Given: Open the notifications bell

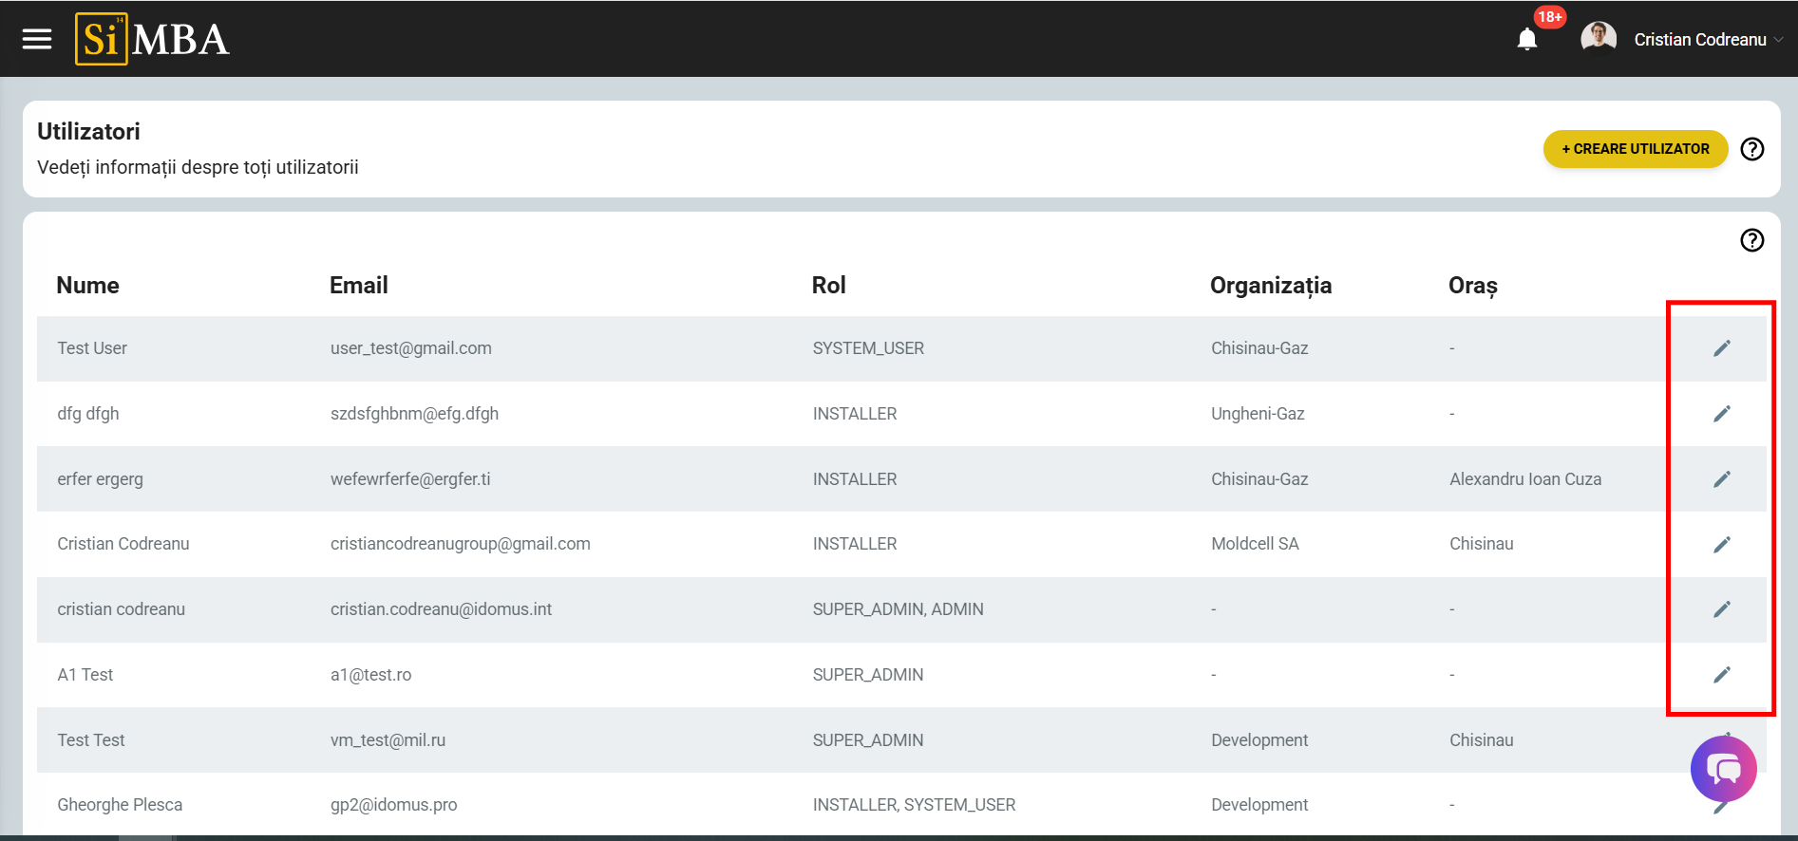Looking at the screenshot, I should (x=1527, y=39).
